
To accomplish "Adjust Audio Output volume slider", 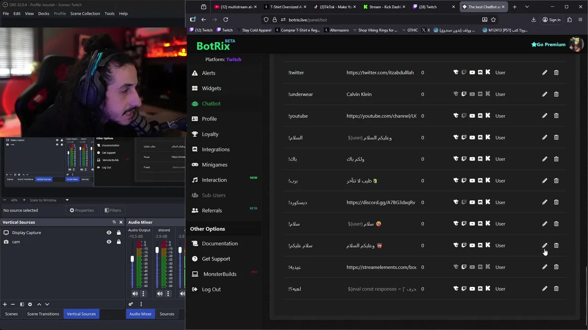I will (132, 259).
